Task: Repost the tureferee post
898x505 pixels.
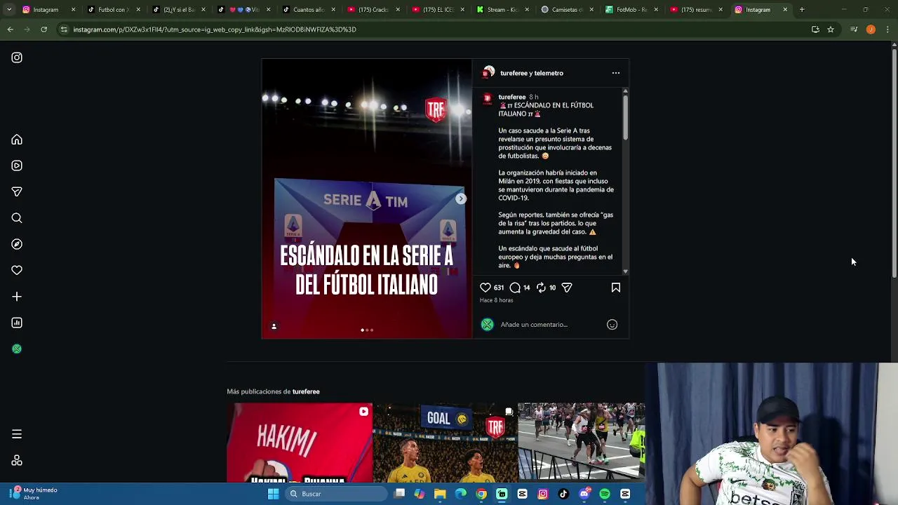Action: (541, 288)
